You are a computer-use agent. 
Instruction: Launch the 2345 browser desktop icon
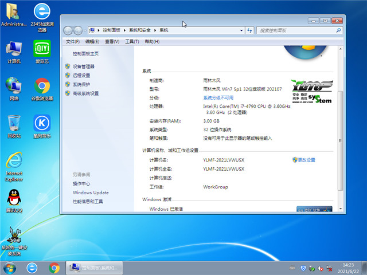pyautogui.click(x=42, y=17)
